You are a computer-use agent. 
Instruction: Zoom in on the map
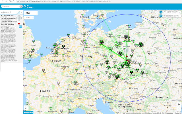(178, 105)
